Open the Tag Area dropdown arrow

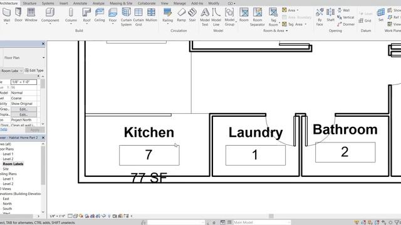pyautogui.click(x=306, y=24)
